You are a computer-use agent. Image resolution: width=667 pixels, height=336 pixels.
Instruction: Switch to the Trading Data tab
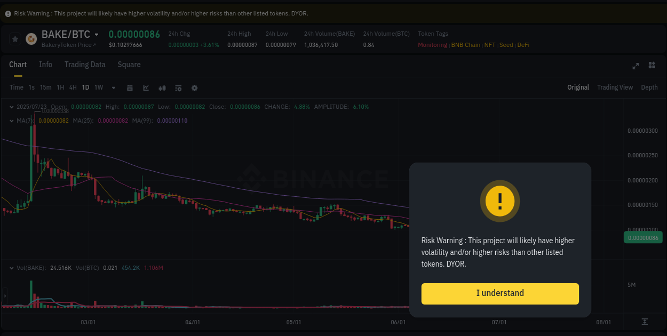click(85, 65)
